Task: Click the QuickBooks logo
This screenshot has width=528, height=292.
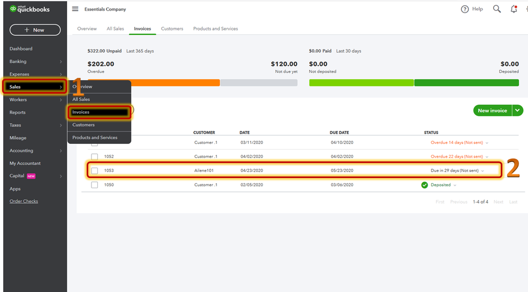Action: tap(30, 9)
